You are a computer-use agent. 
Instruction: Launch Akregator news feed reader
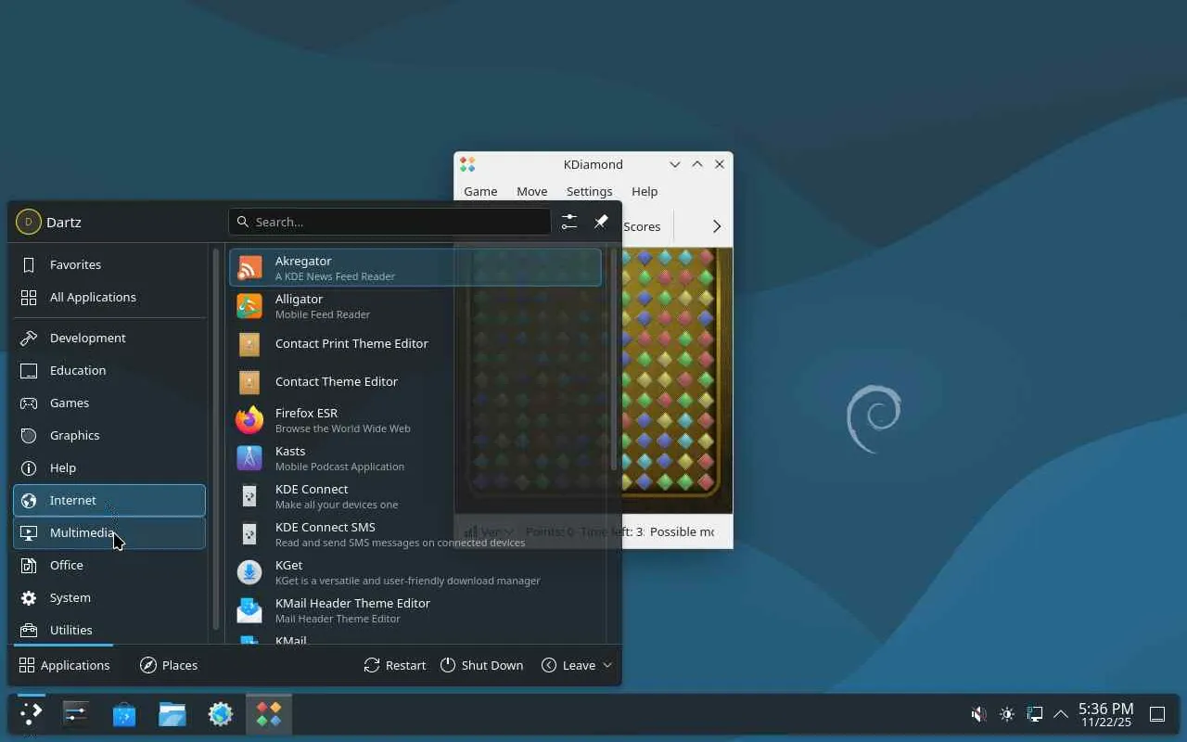[x=415, y=268]
